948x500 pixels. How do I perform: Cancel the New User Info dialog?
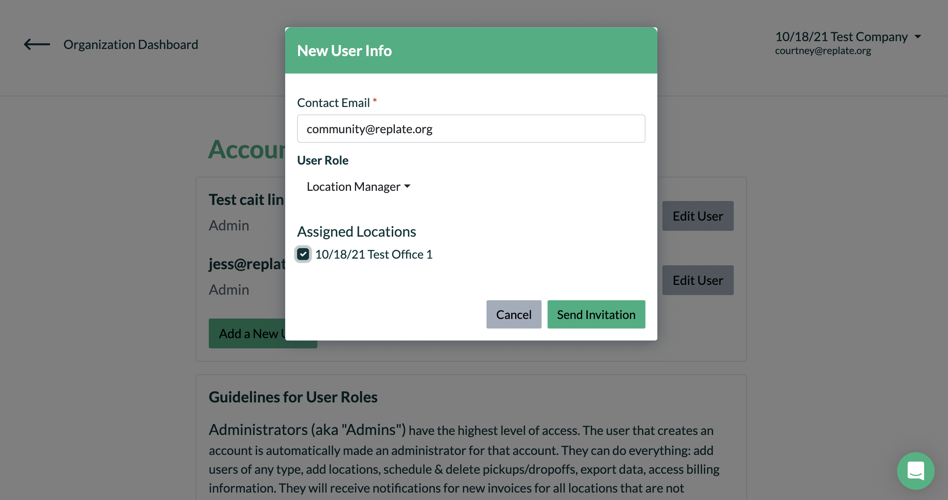click(514, 314)
